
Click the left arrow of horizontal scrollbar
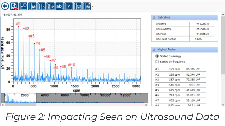pyautogui.click(x=3, y=105)
